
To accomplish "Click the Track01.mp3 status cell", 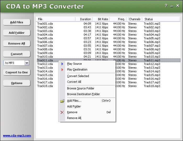I will 152,24.
